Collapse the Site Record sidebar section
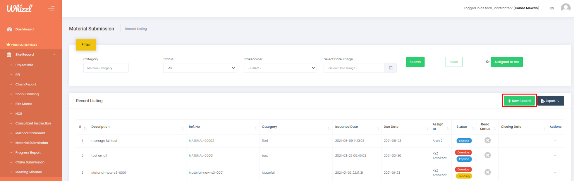The width and height of the screenshot is (574, 181). pos(54,55)
